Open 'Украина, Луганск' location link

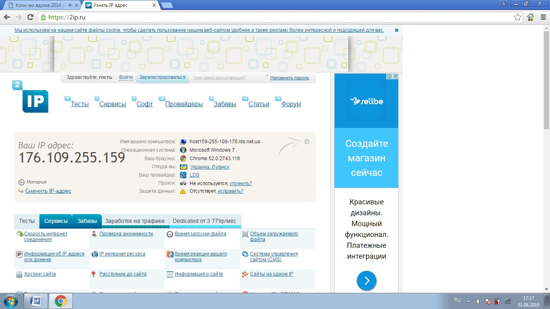pyautogui.click(x=209, y=167)
